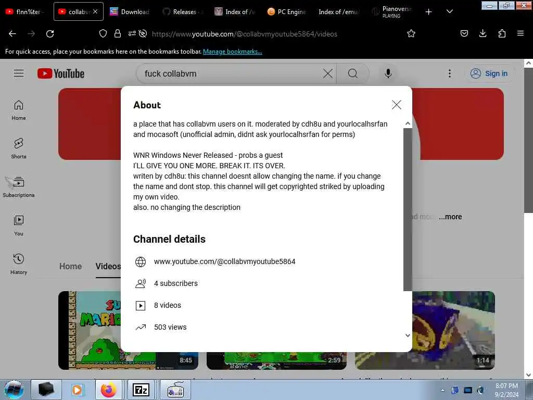The width and height of the screenshot is (533, 400).
Task: Open the Windows Start menu
Action: coord(14,390)
